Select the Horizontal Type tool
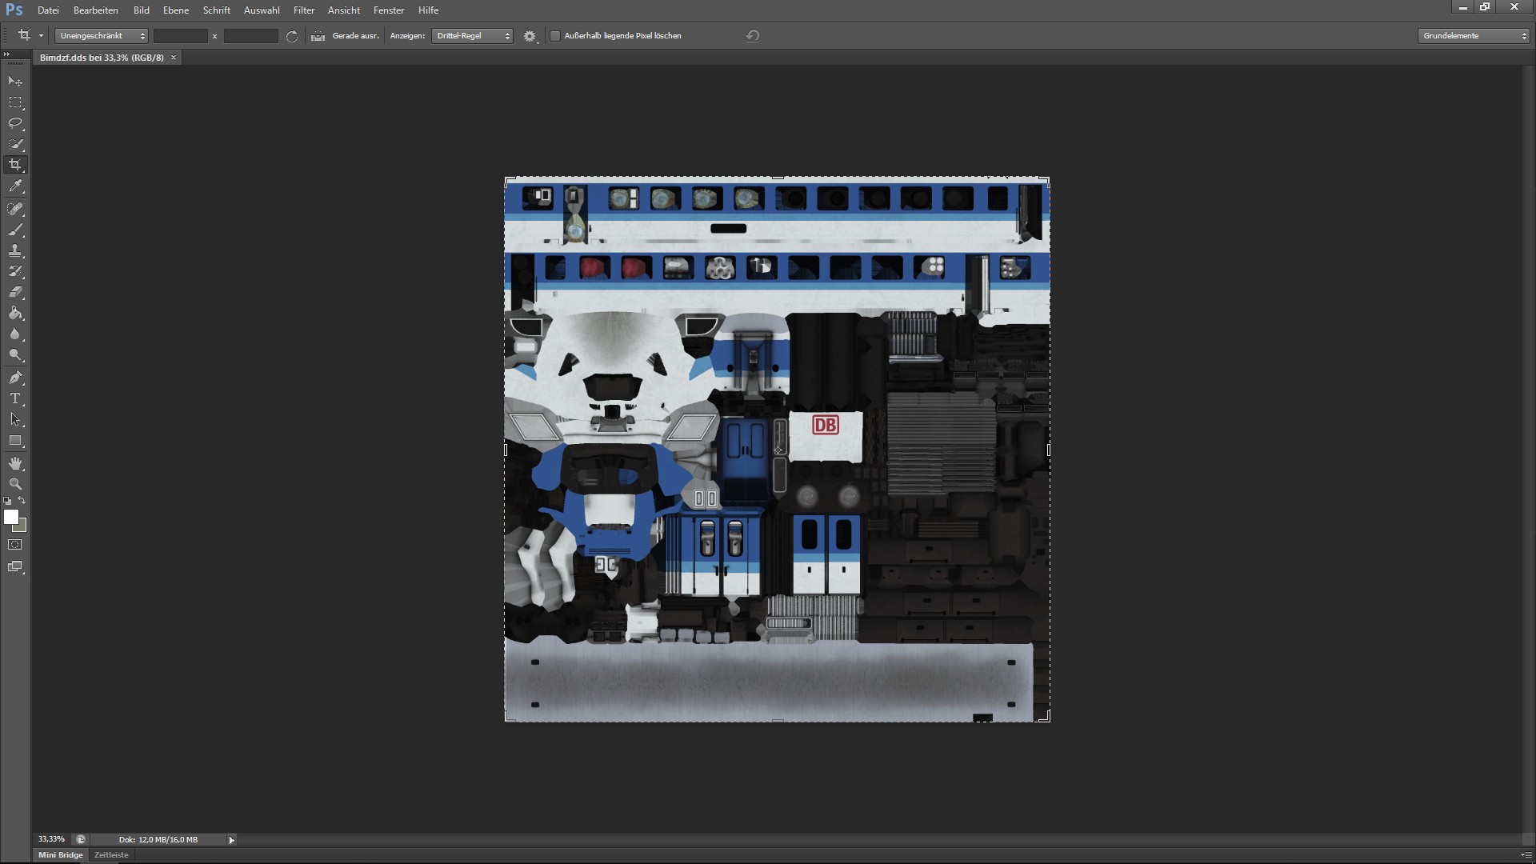 tap(15, 398)
